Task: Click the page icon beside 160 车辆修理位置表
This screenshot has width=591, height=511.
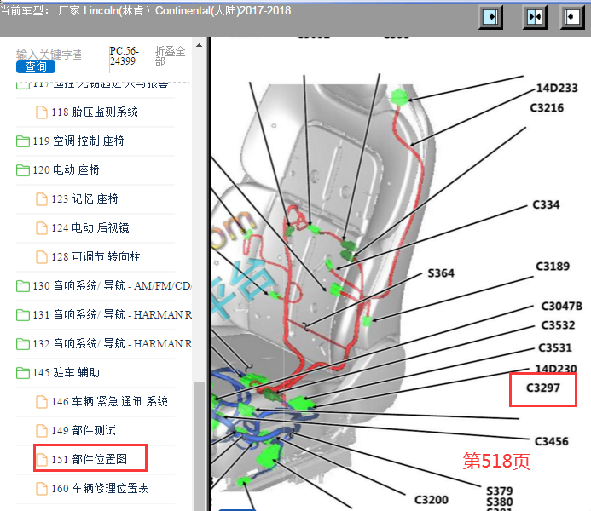Action: tap(42, 489)
